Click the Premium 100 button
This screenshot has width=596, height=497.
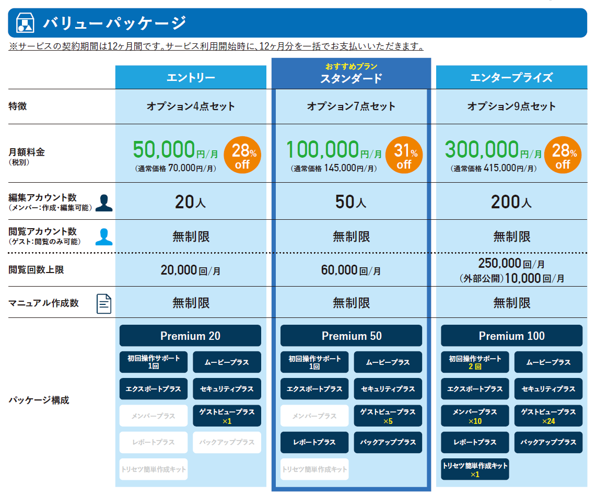point(511,336)
